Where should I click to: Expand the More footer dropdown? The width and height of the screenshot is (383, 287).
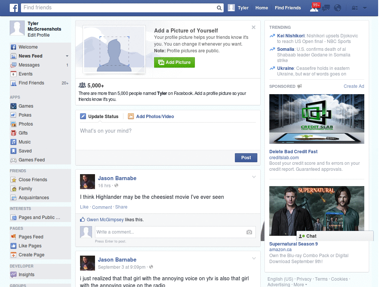coord(300,284)
